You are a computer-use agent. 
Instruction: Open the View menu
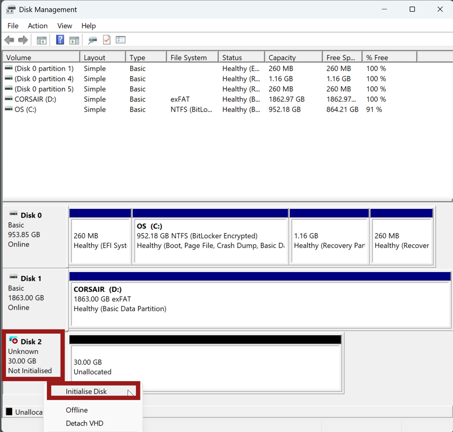click(65, 26)
